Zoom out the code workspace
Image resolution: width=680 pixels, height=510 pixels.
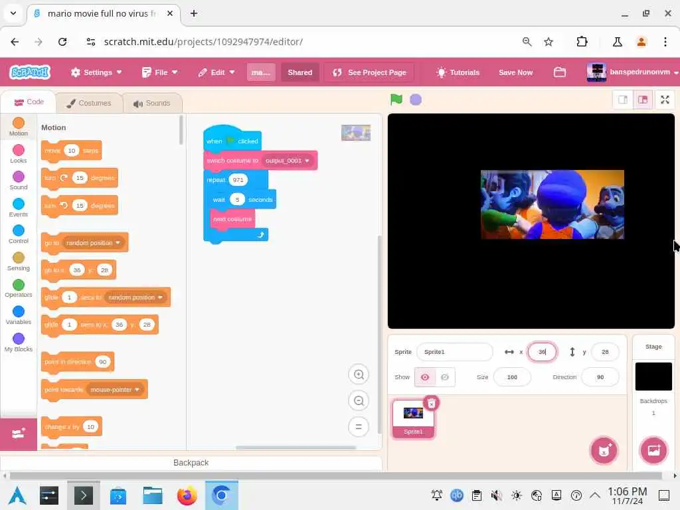tap(359, 400)
